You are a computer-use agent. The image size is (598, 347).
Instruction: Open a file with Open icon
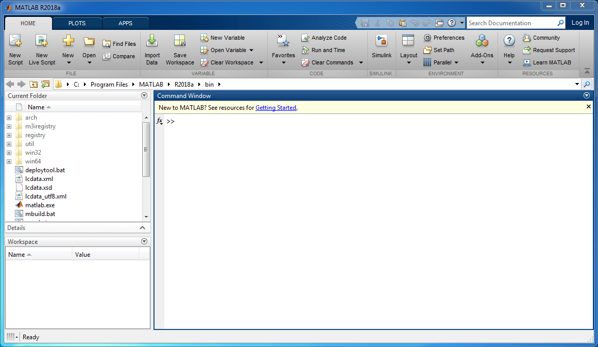pos(89,41)
